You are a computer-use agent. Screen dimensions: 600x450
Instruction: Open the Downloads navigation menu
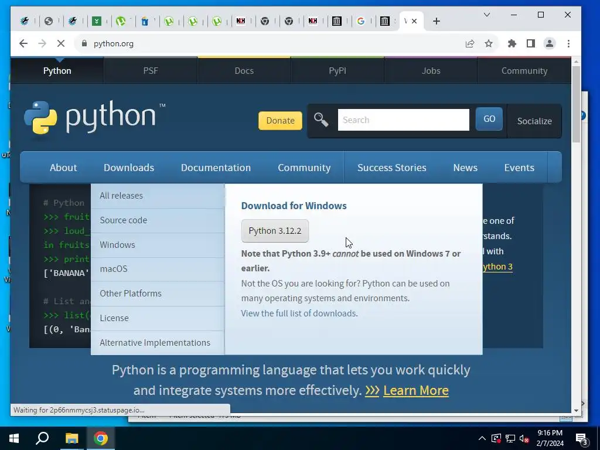tap(129, 168)
